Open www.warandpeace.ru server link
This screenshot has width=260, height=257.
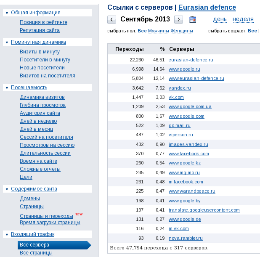click(192, 191)
